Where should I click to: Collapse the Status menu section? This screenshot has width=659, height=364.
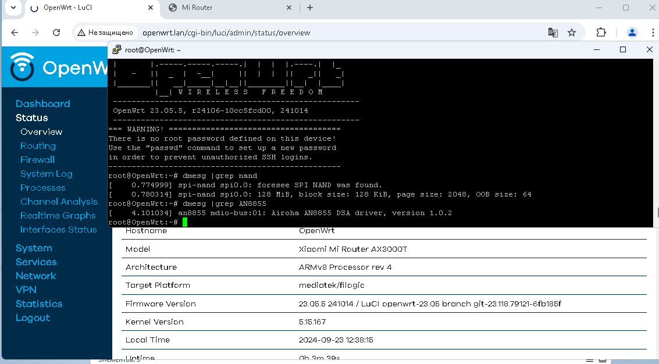click(32, 117)
